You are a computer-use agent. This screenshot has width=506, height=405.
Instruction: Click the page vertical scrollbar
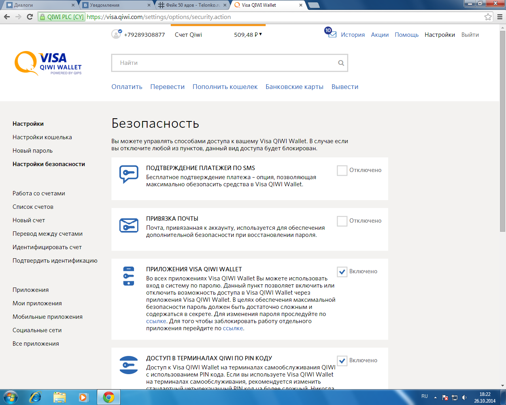tap(502, 131)
